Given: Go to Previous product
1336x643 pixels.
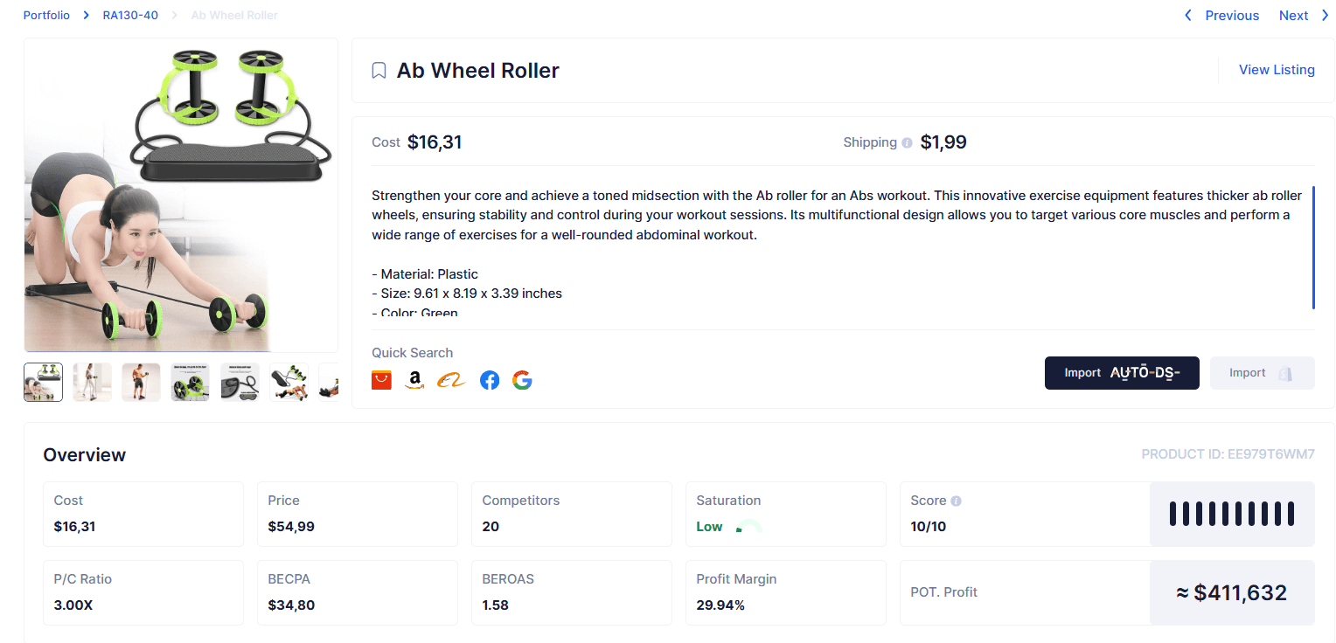Looking at the screenshot, I should [x=1221, y=16].
